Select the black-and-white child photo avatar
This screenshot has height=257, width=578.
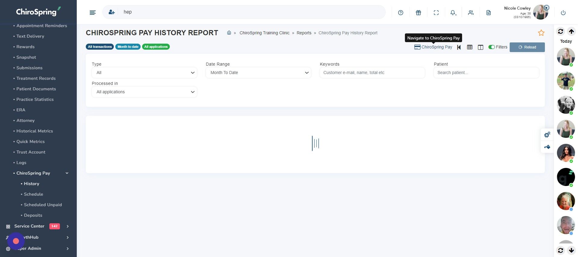566,105
